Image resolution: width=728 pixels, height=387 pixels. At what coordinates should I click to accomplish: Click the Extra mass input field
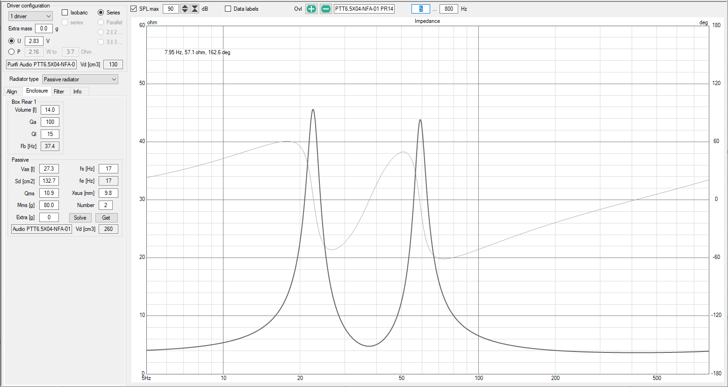(x=44, y=29)
